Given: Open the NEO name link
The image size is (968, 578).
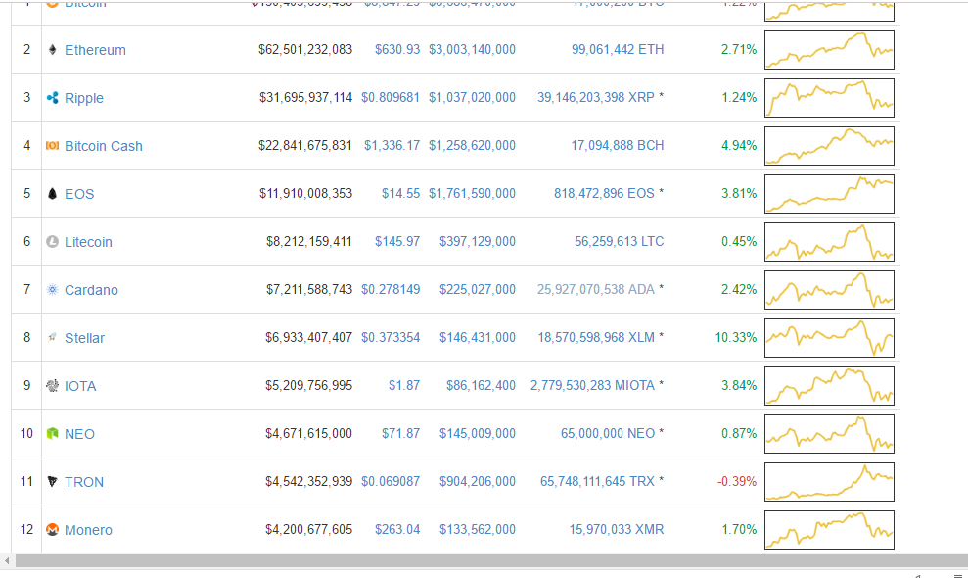Looking at the screenshot, I should click(x=79, y=434).
